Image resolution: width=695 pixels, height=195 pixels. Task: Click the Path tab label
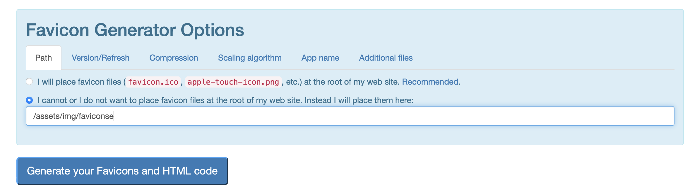pyautogui.click(x=43, y=58)
